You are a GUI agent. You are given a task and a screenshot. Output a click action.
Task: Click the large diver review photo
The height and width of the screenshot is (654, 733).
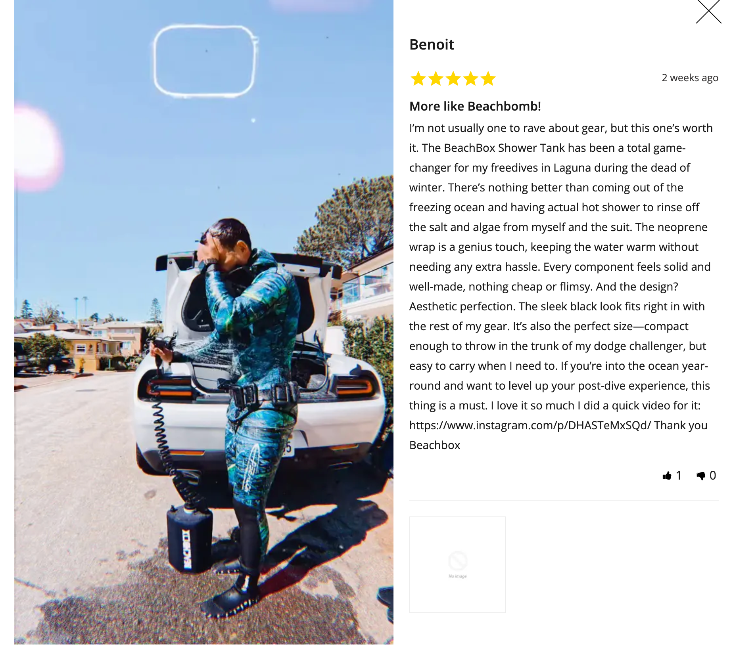tap(204, 322)
